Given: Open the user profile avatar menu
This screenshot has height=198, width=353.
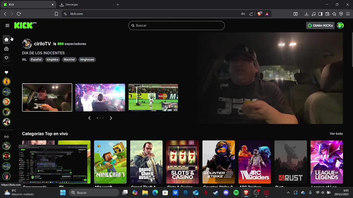Looking at the screenshot, I should (x=340, y=26).
